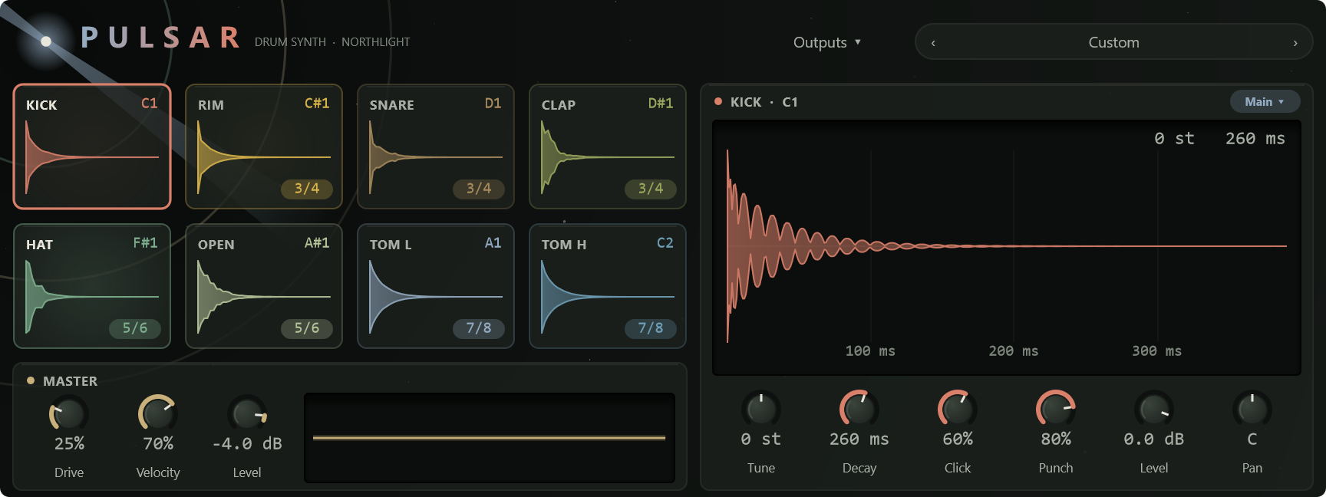This screenshot has width=1326, height=497.
Task: Click the 5/6 badge on OPEN pad
Action: pyautogui.click(x=307, y=328)
